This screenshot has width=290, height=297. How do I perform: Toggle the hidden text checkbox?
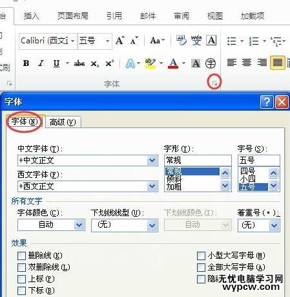tap(201, 279)
